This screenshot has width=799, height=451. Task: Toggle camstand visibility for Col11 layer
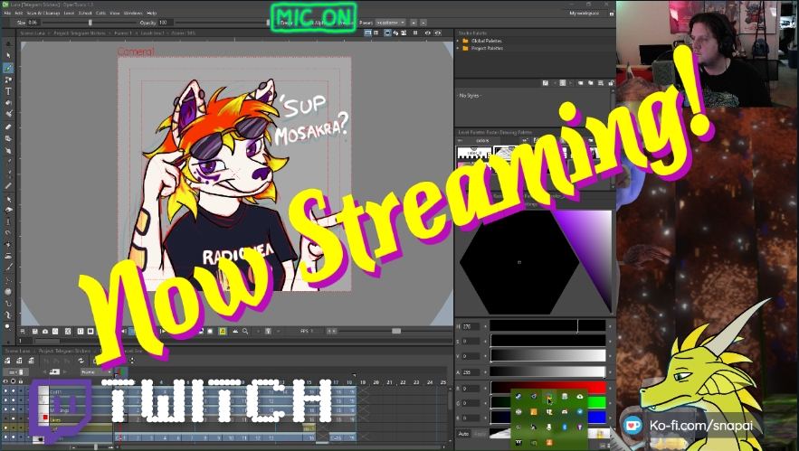coord(14,392)
